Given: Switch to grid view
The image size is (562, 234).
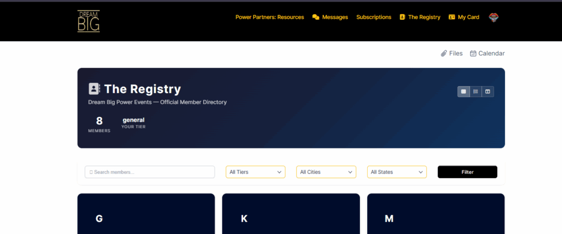Looking at the screenshot, I should tap(464, 92).
